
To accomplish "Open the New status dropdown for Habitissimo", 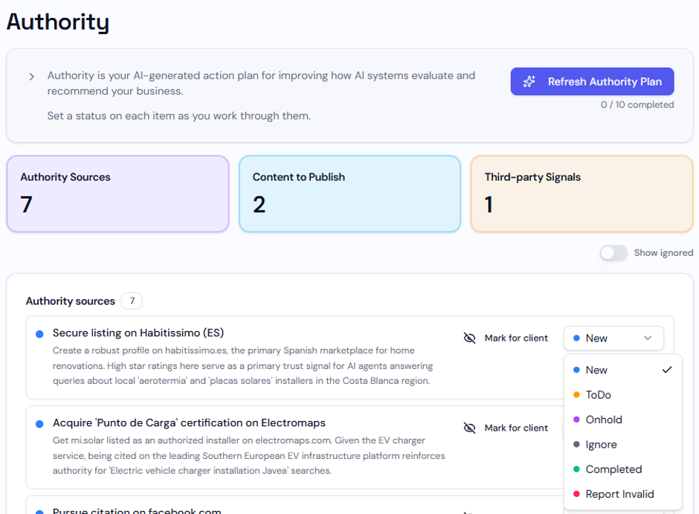I will point(613,338).
